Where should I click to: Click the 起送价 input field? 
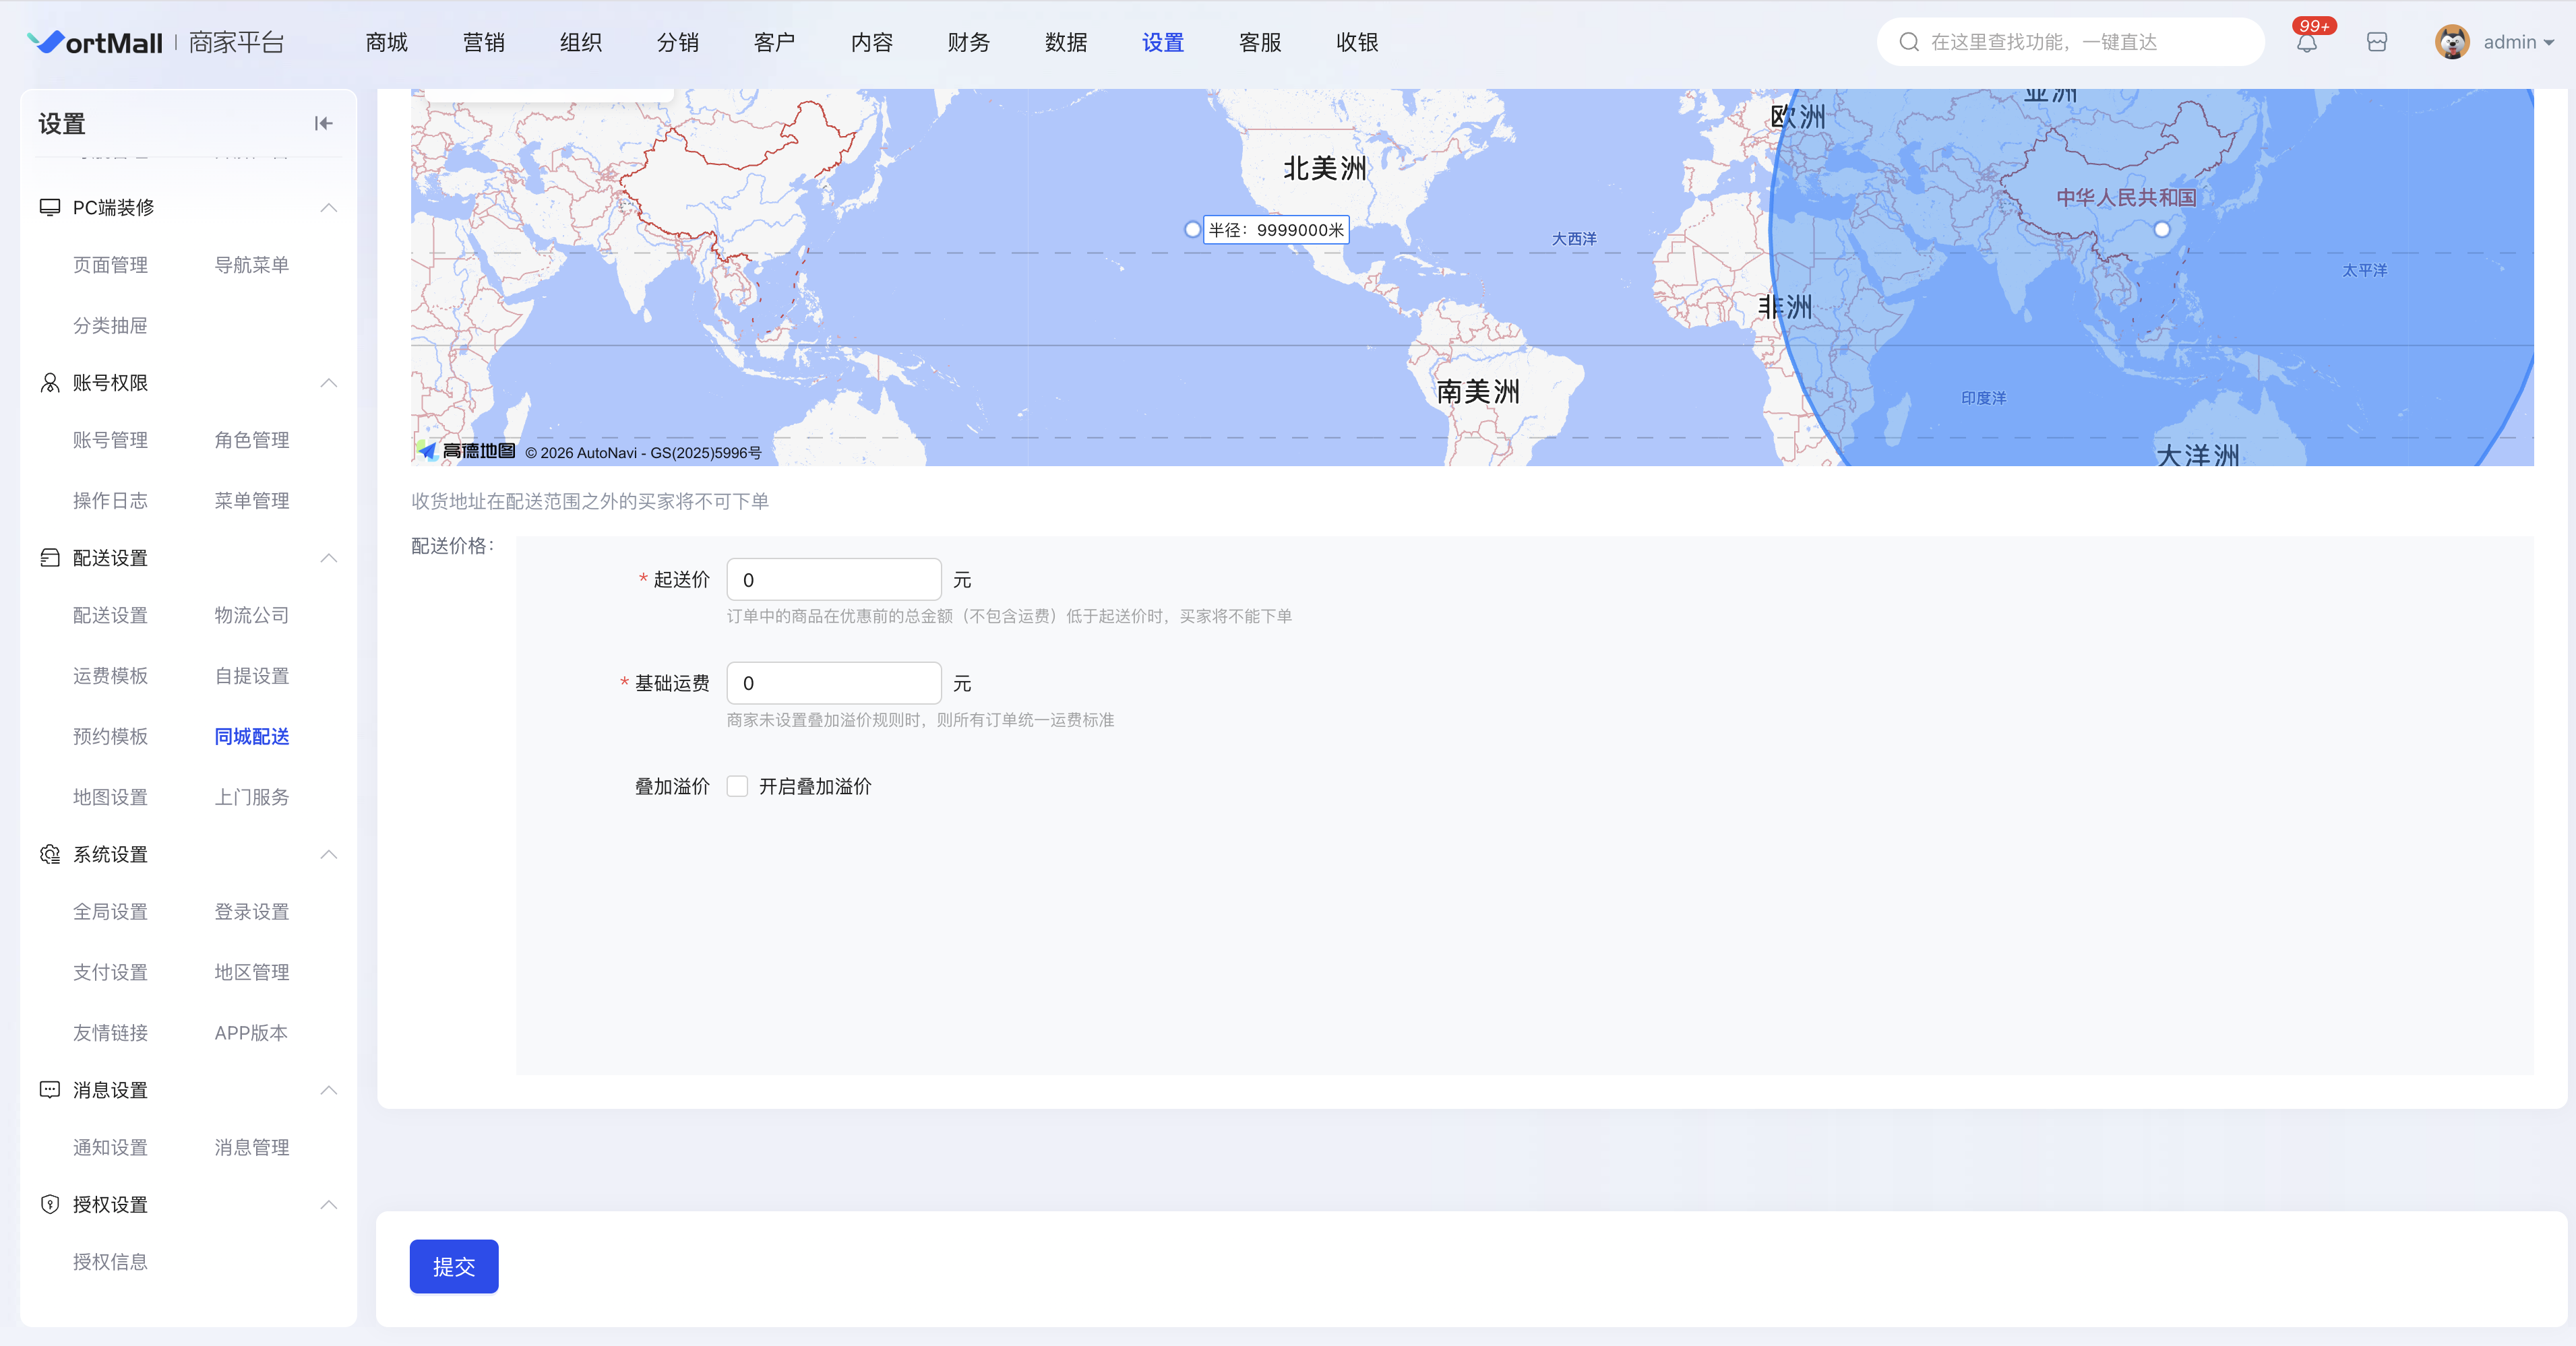point(833,579)
